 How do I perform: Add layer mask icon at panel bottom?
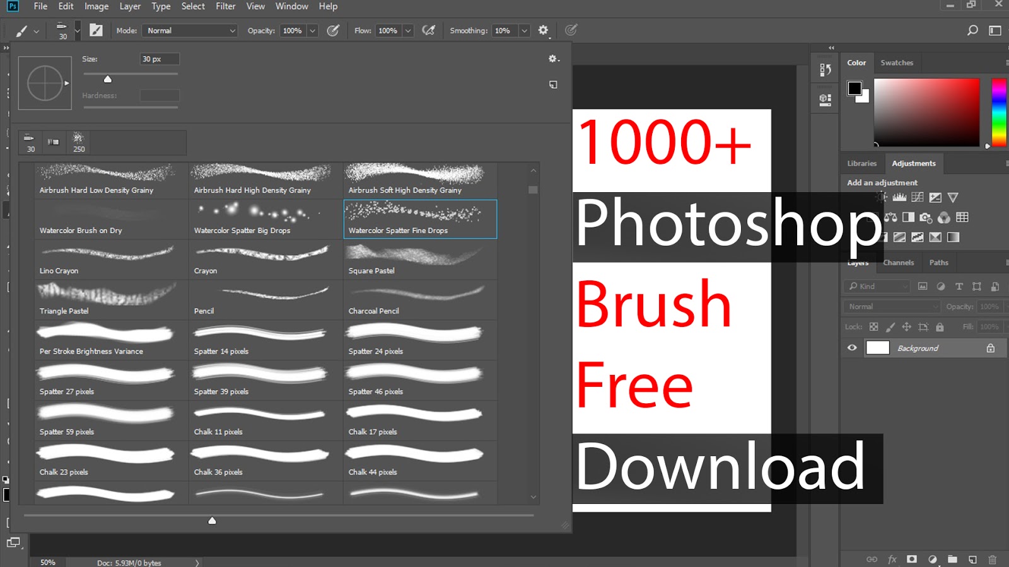(912, 559)
